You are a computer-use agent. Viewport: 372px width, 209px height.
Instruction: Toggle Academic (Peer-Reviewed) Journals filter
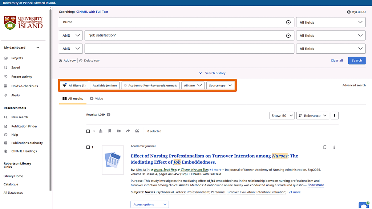[x=150, y=86]
